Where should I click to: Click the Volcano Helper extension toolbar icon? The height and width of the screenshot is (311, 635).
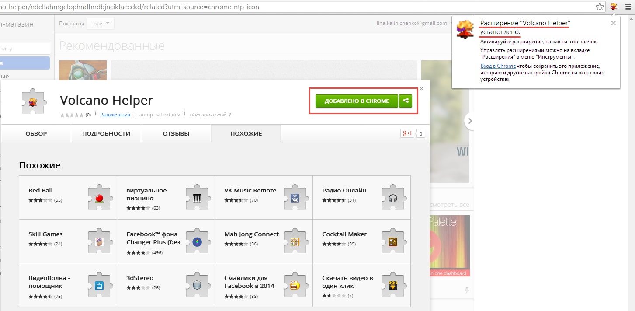click(614, 7)
